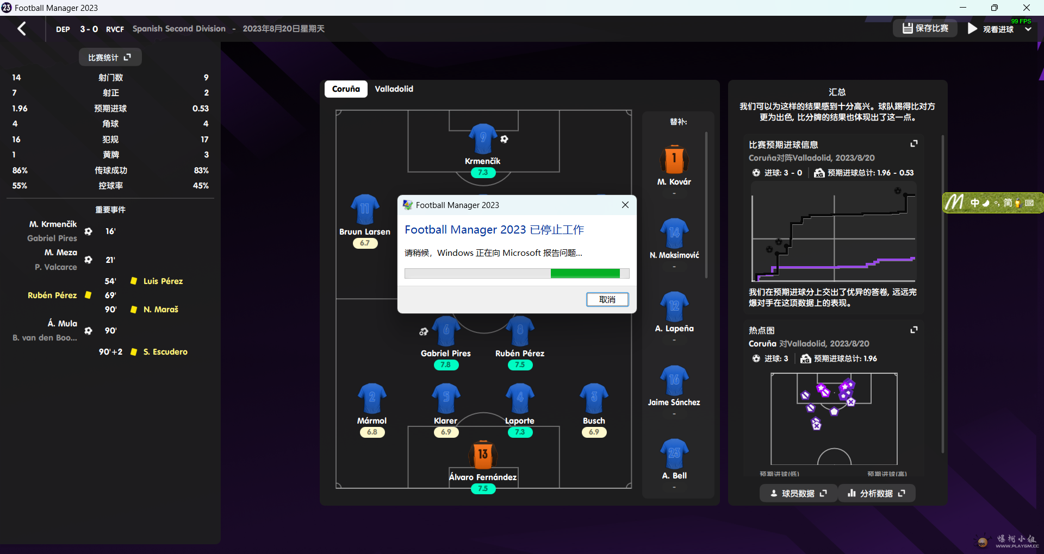Select Mármol's number 2 shirt
1044x554 pixels.
coord(372,399)
